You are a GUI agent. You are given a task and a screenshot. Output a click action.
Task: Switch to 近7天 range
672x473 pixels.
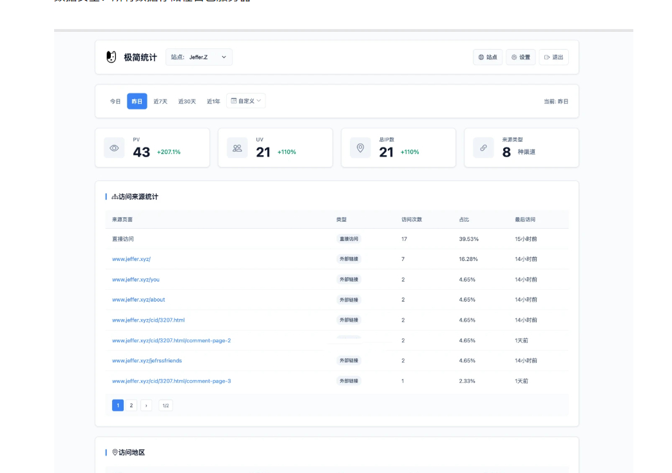(160, 101)
